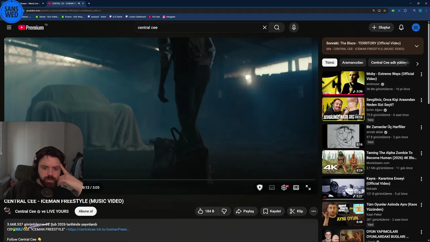Bookmark this page with star icon
The width and height of the screenshot is (430, 242).
pos(385,10)
